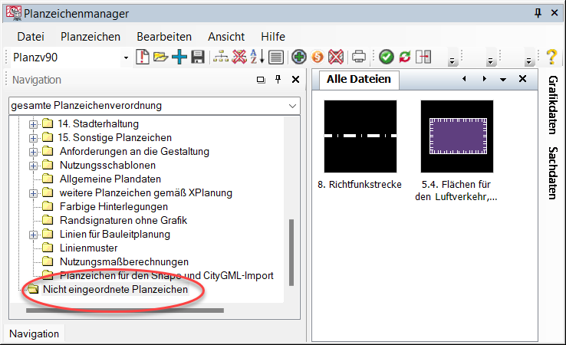
Task: Open the Planzeichen menu
Action: [90, 37]
